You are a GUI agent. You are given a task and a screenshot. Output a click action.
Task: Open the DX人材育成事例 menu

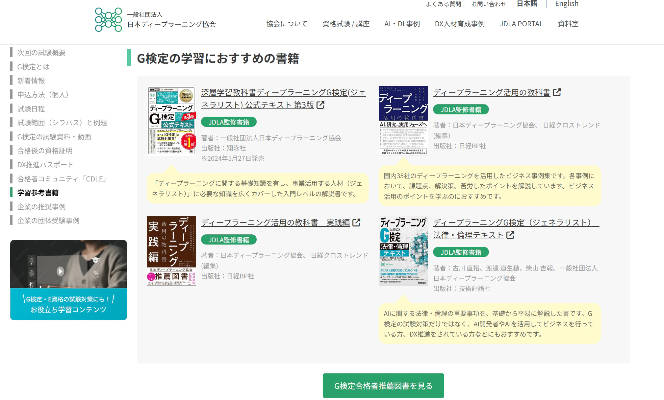tap(460, 24)
